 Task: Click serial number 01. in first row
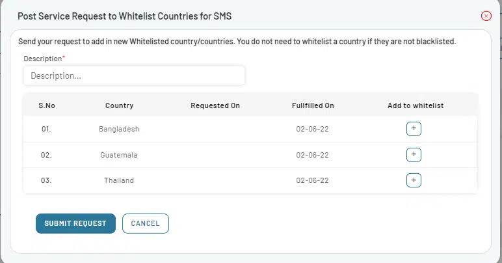(46, 129)
